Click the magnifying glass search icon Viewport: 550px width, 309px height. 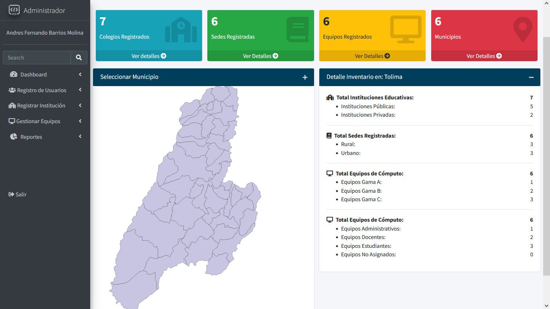click(x=79, y=58)
